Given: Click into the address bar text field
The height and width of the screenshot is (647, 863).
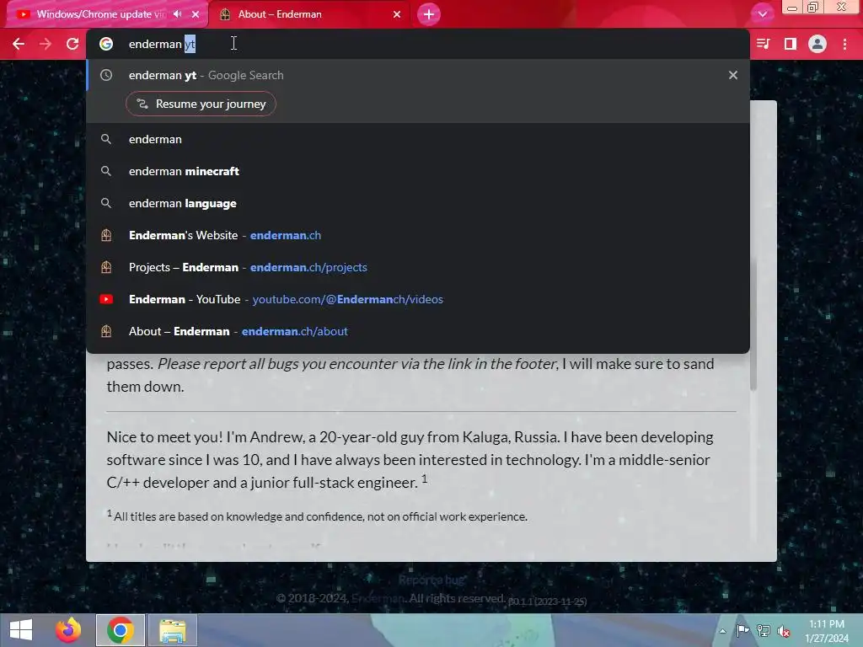Looking at the screenshot, I should point(418,44).
